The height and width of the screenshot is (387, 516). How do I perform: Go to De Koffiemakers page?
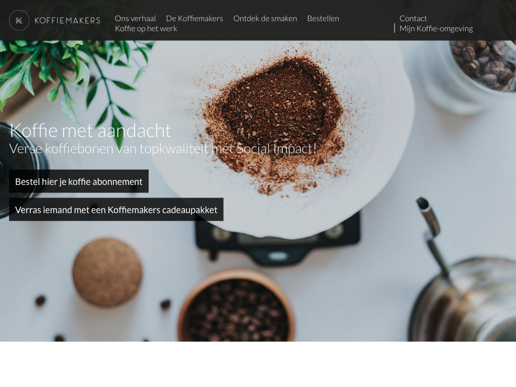[x=195, y=19]
